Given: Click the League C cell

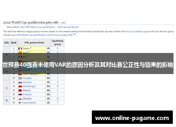Looking at the screenshot, I should coord(7,88).
